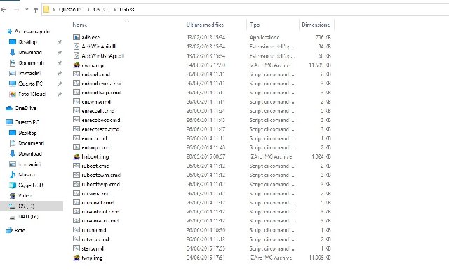Select AdbWinUsbApi.dll file icon
The image size is (449, 280).
pos(76,55)
